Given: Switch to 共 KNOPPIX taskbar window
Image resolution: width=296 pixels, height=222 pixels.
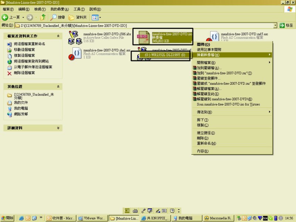Looking at the screenshot, I should (x=155, y=218).
